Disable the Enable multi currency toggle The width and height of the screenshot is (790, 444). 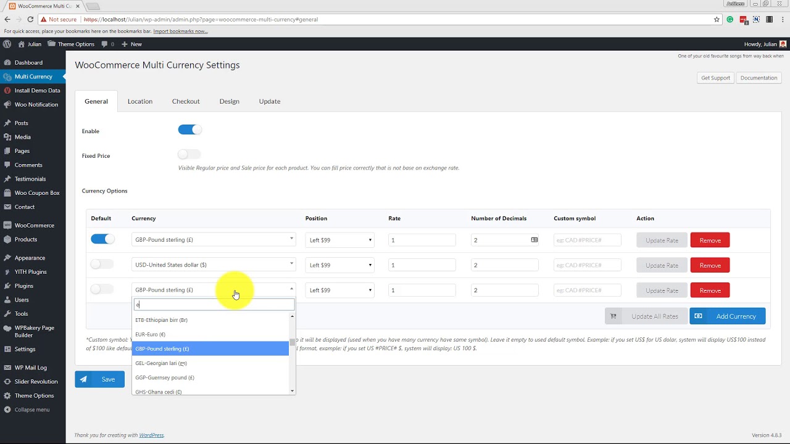189,129
